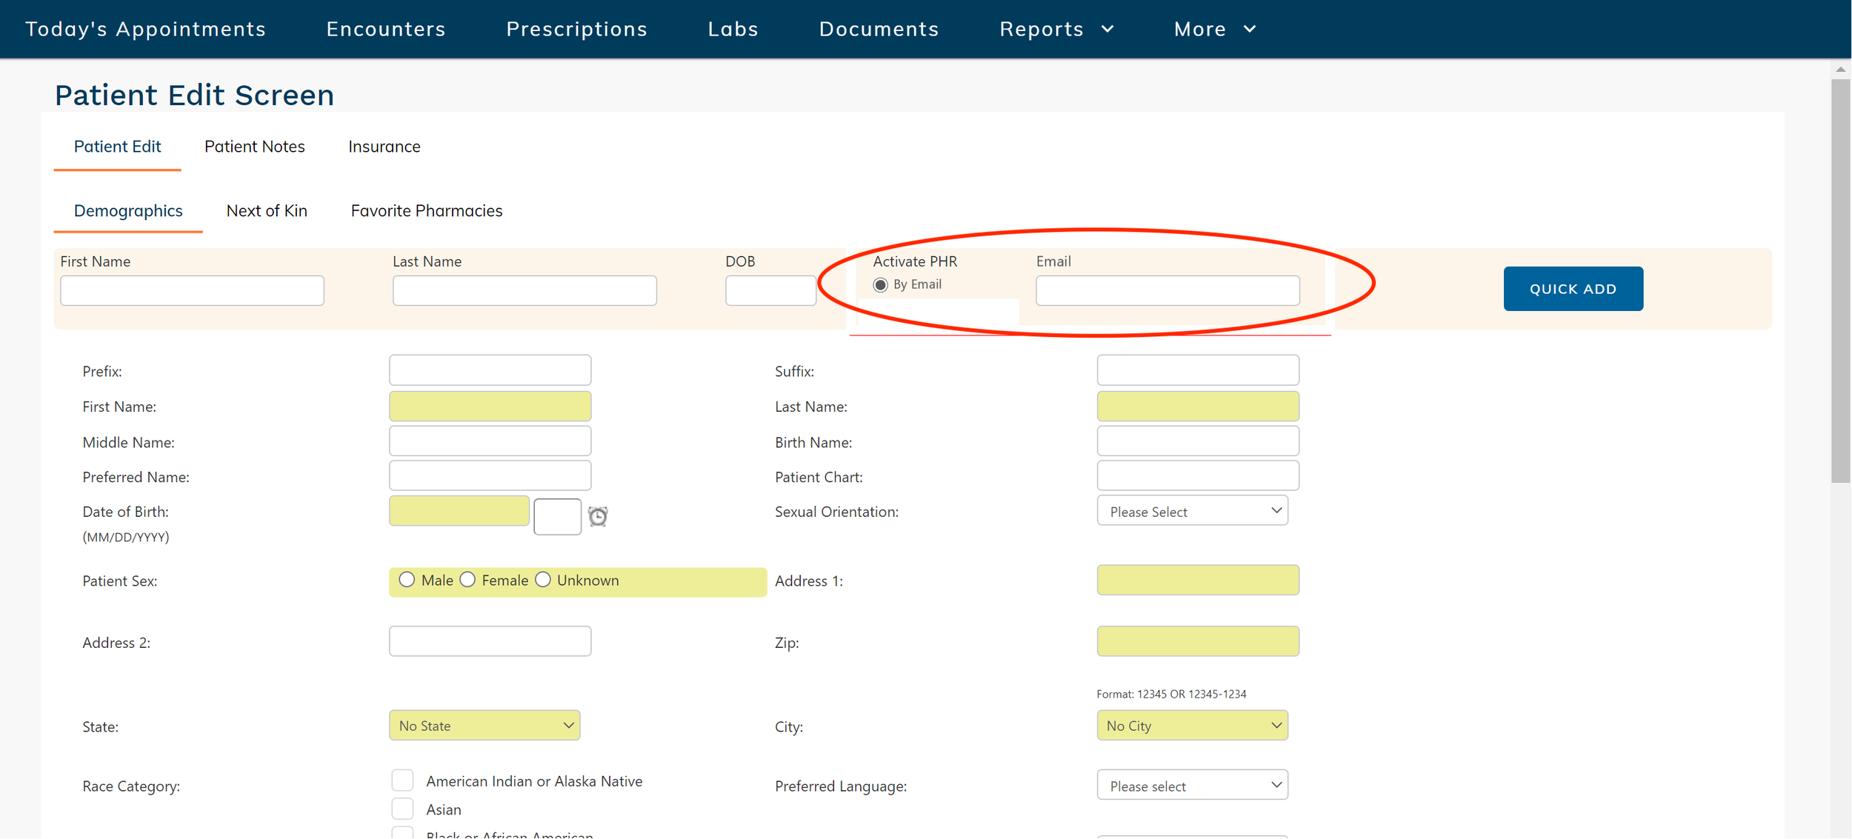Switch to the Patient Notes tab
This screenshot has width=1852, height=839.
point(254,147)
